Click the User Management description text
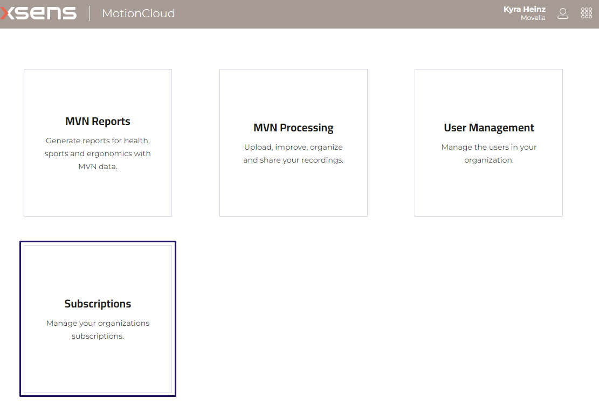 click(x=488, y=153)
